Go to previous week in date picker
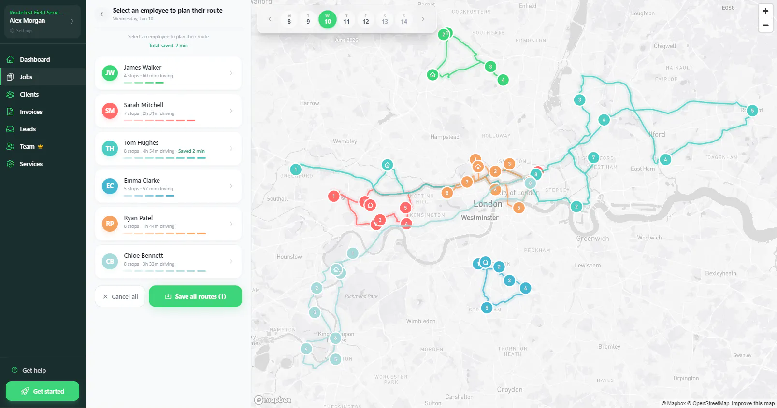The image size is (777, 408). 270,19
